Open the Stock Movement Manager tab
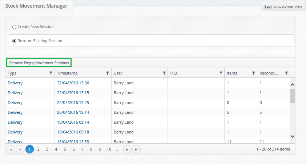Screen dimensions: 306x164 pyautogui.click(x=36, y=6)
